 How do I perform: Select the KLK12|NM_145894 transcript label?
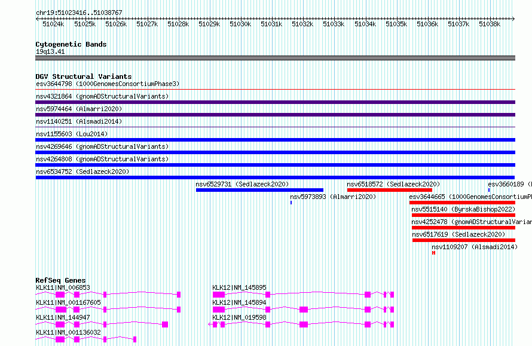pos(239,302)
